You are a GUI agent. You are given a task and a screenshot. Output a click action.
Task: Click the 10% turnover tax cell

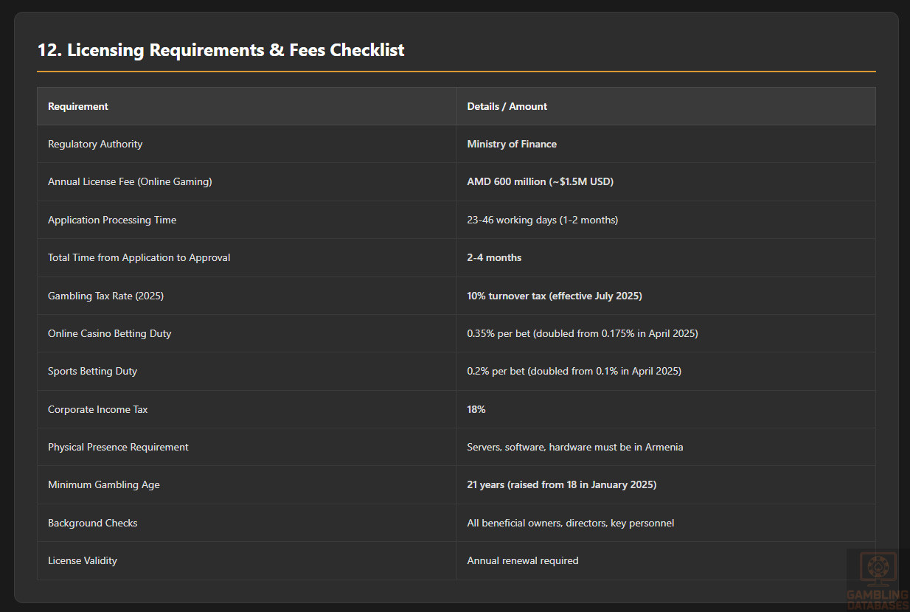point(554,296)
